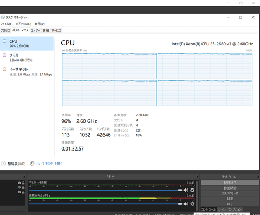Switch to the サービス tab

pyautogui.click(x=56, y=30)
